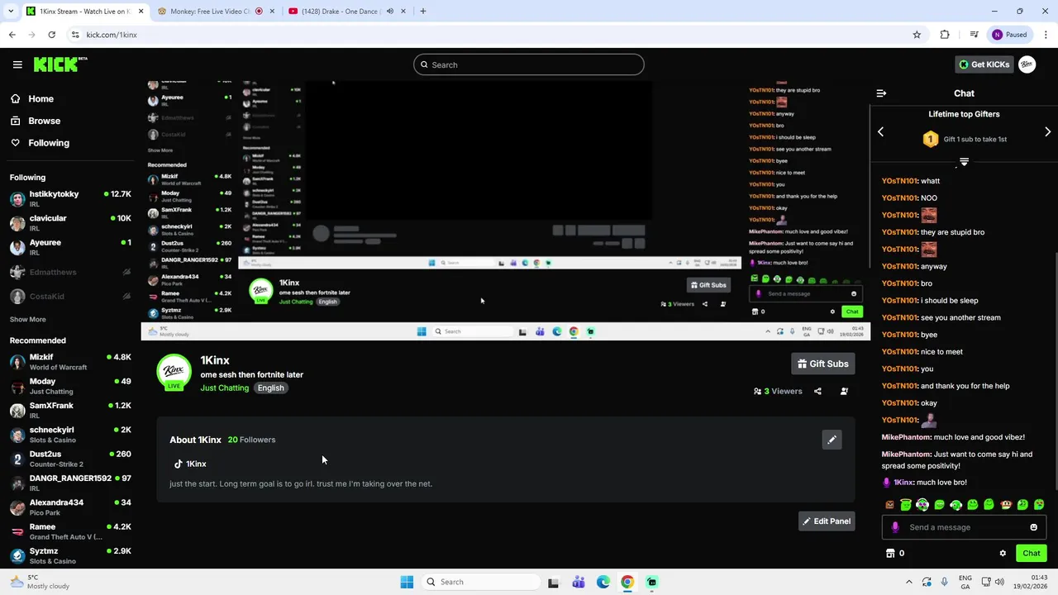
Task: Click the 3 Viewers count
Action: click(x=778, y=391)
